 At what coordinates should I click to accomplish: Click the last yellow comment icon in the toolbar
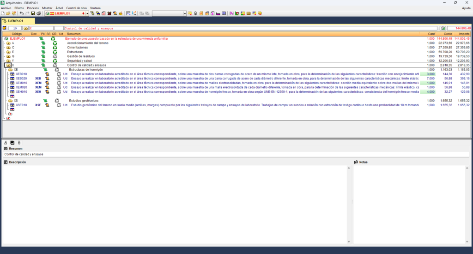(260, 13)
